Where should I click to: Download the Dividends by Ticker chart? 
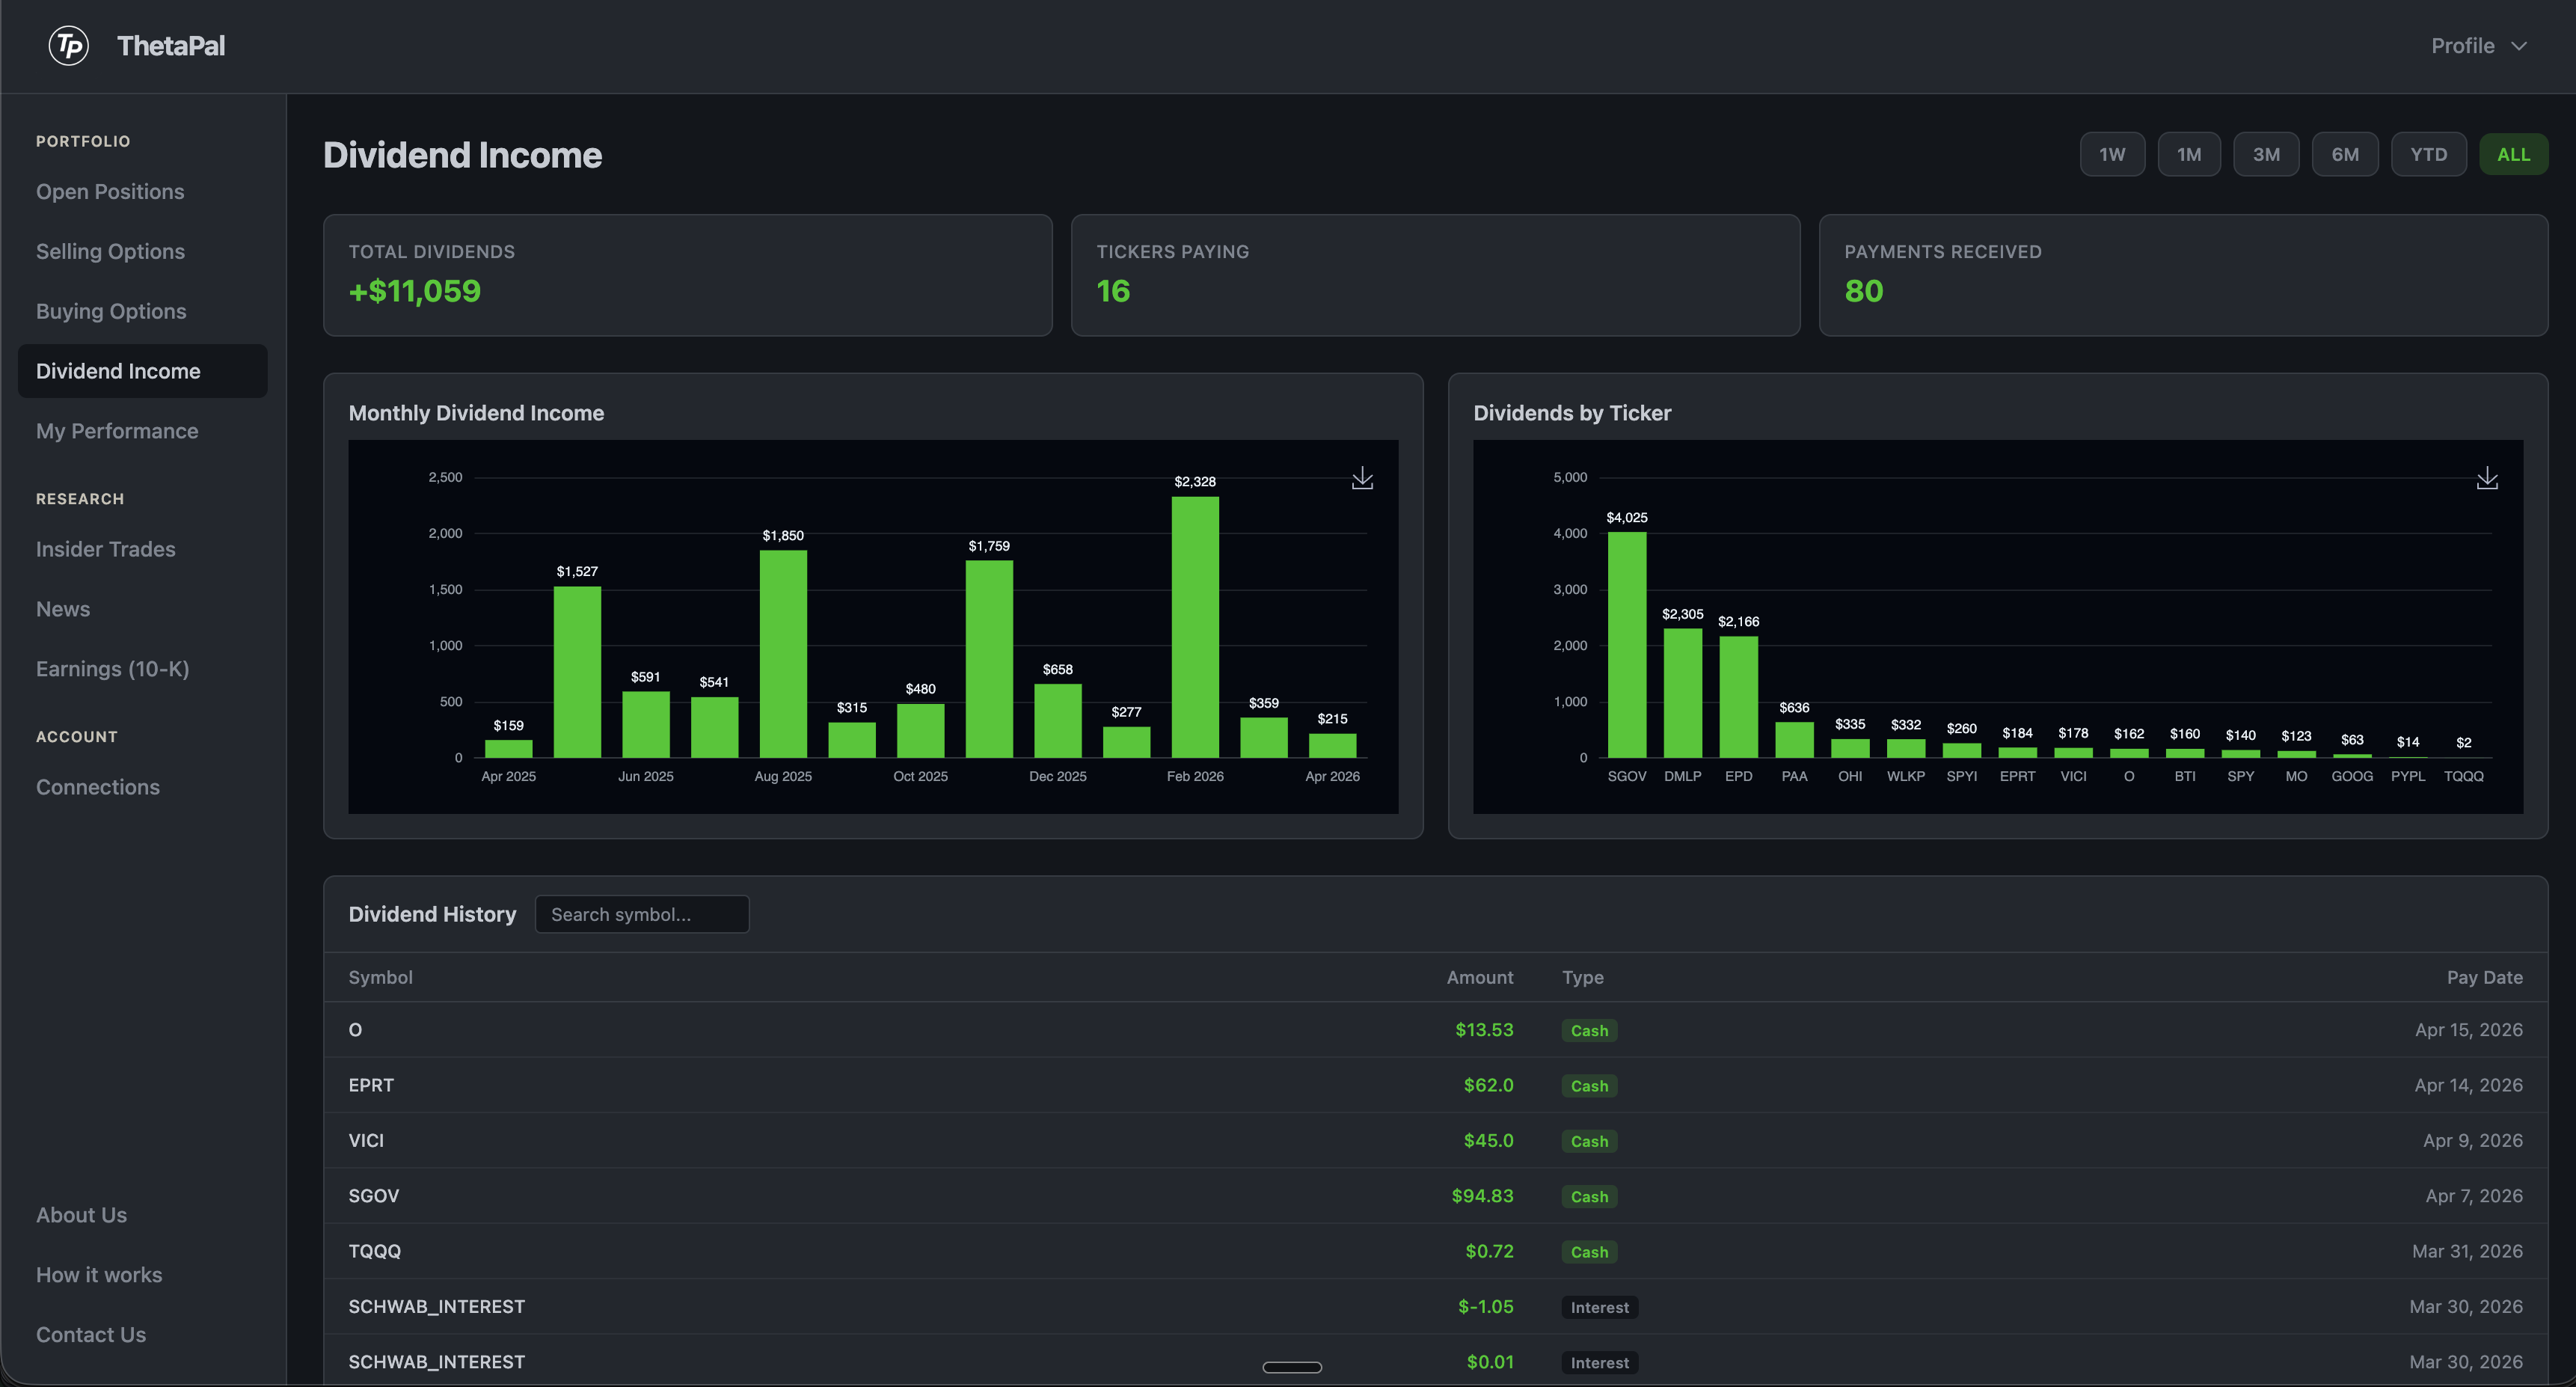point(2487,478)
